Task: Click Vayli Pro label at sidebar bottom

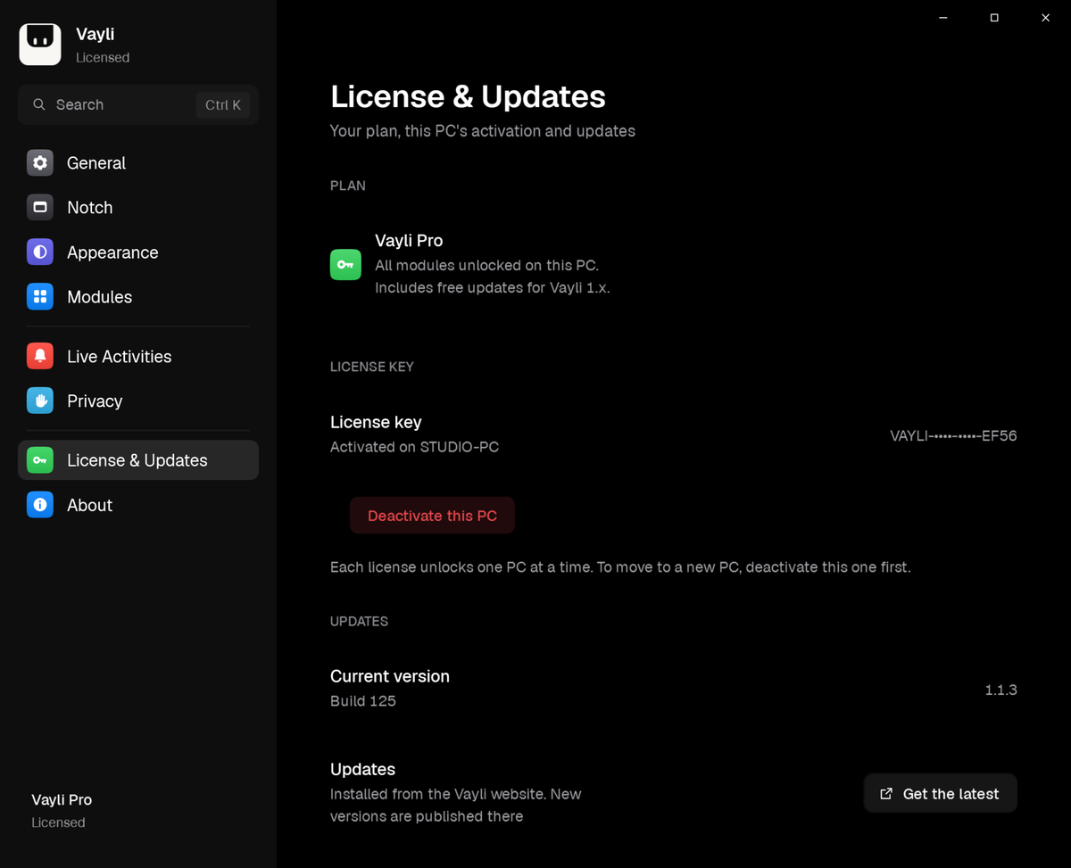Action: click(62, 799)
